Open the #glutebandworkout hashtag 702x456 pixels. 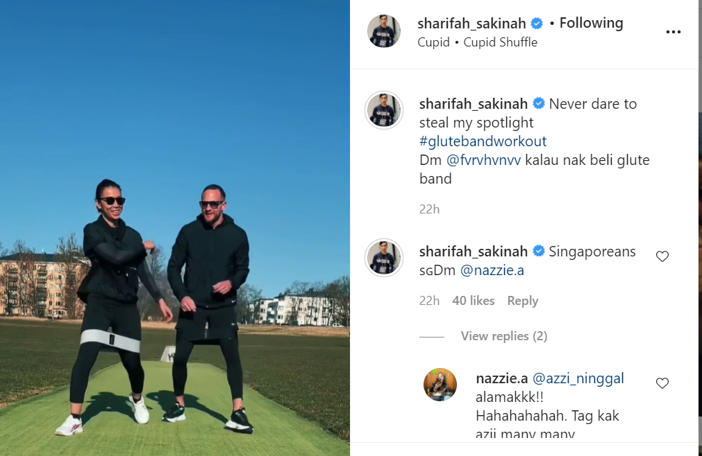tap(483, 141)
